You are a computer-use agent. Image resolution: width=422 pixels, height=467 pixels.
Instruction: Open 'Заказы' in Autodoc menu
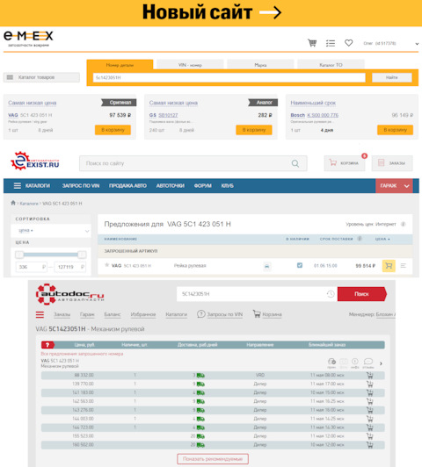point(62,314)
